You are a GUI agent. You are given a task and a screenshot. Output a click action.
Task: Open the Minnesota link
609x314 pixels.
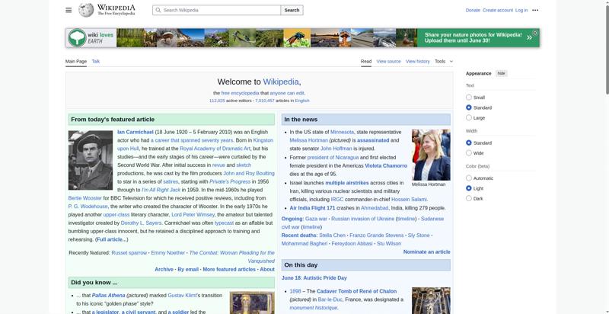point(342,132)
